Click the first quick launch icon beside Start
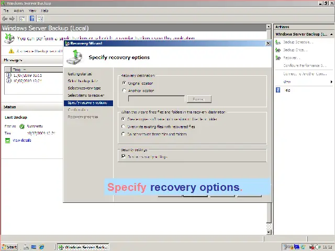This screenshot has width=335, height=251. 26,247
